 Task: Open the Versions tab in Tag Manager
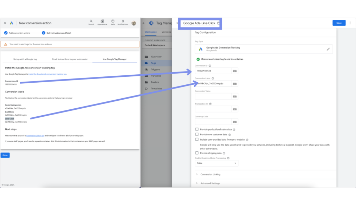(166, 32)
